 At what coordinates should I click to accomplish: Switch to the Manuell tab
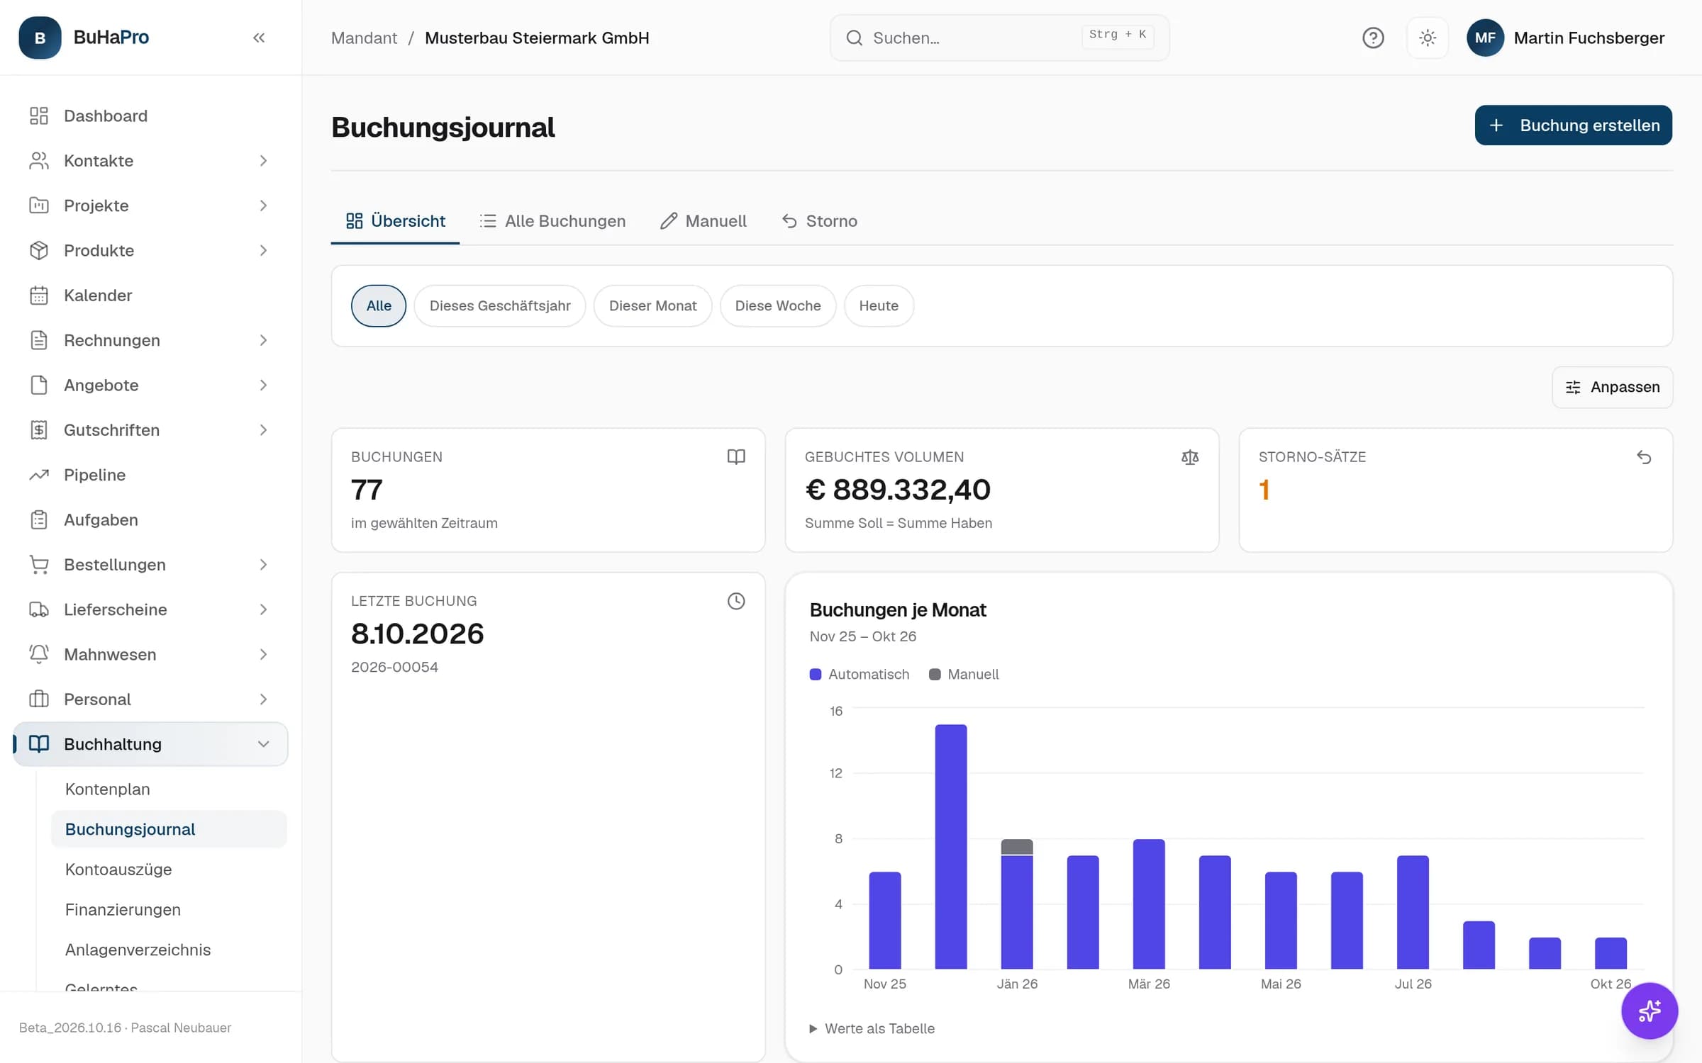[703, 221]
